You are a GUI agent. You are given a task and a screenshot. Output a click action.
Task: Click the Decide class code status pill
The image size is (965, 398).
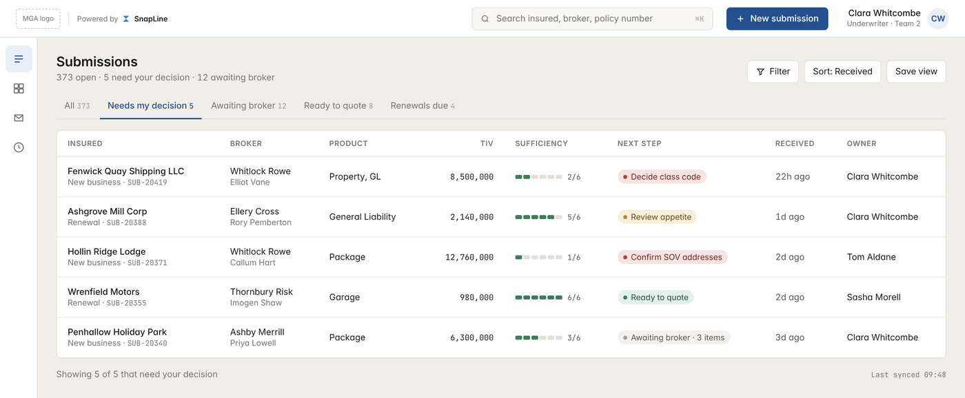(x=662, y=177)
